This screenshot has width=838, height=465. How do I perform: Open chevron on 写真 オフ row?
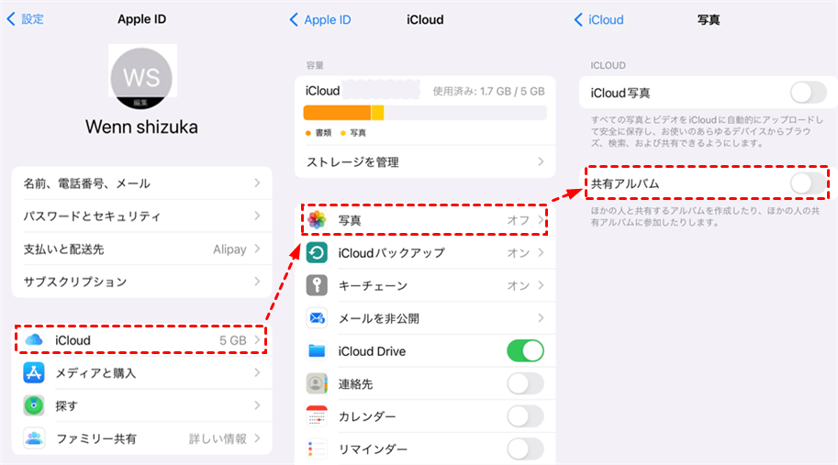pos(541,219)
